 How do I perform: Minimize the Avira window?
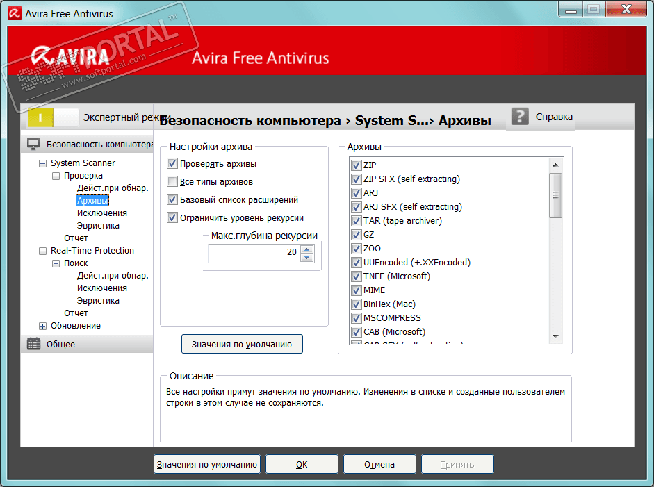coord(571,10)
